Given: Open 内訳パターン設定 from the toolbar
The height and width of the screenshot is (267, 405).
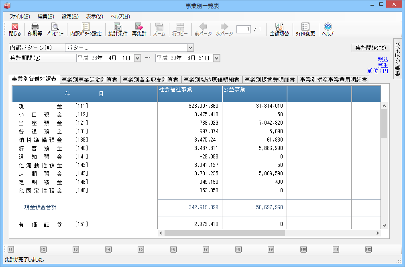Looking at the screenshot, I should (85, 27).
